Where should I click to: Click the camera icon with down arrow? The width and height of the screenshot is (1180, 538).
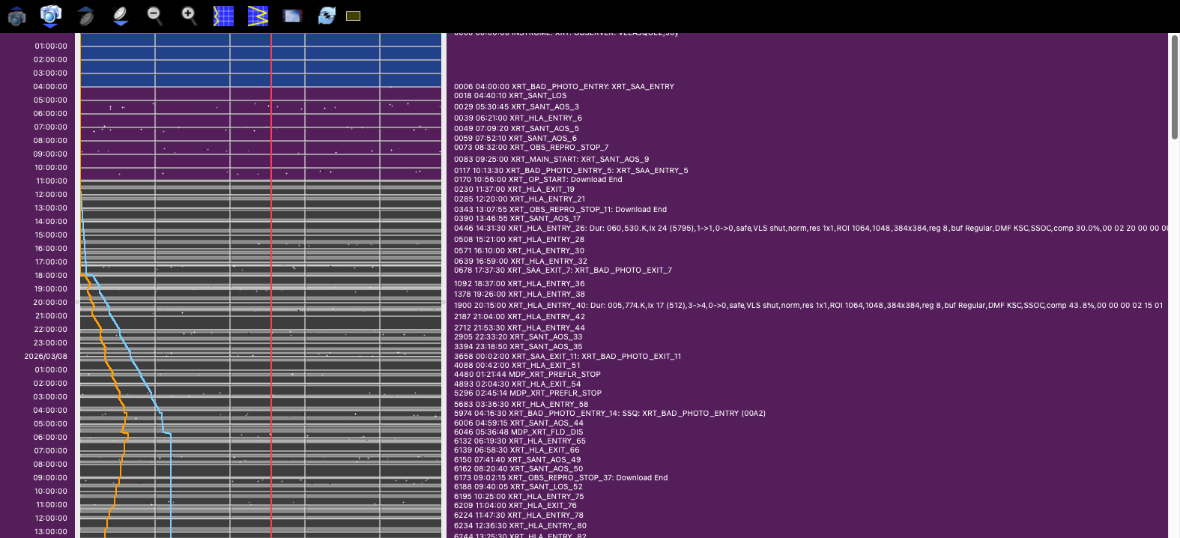click(50, 16)
